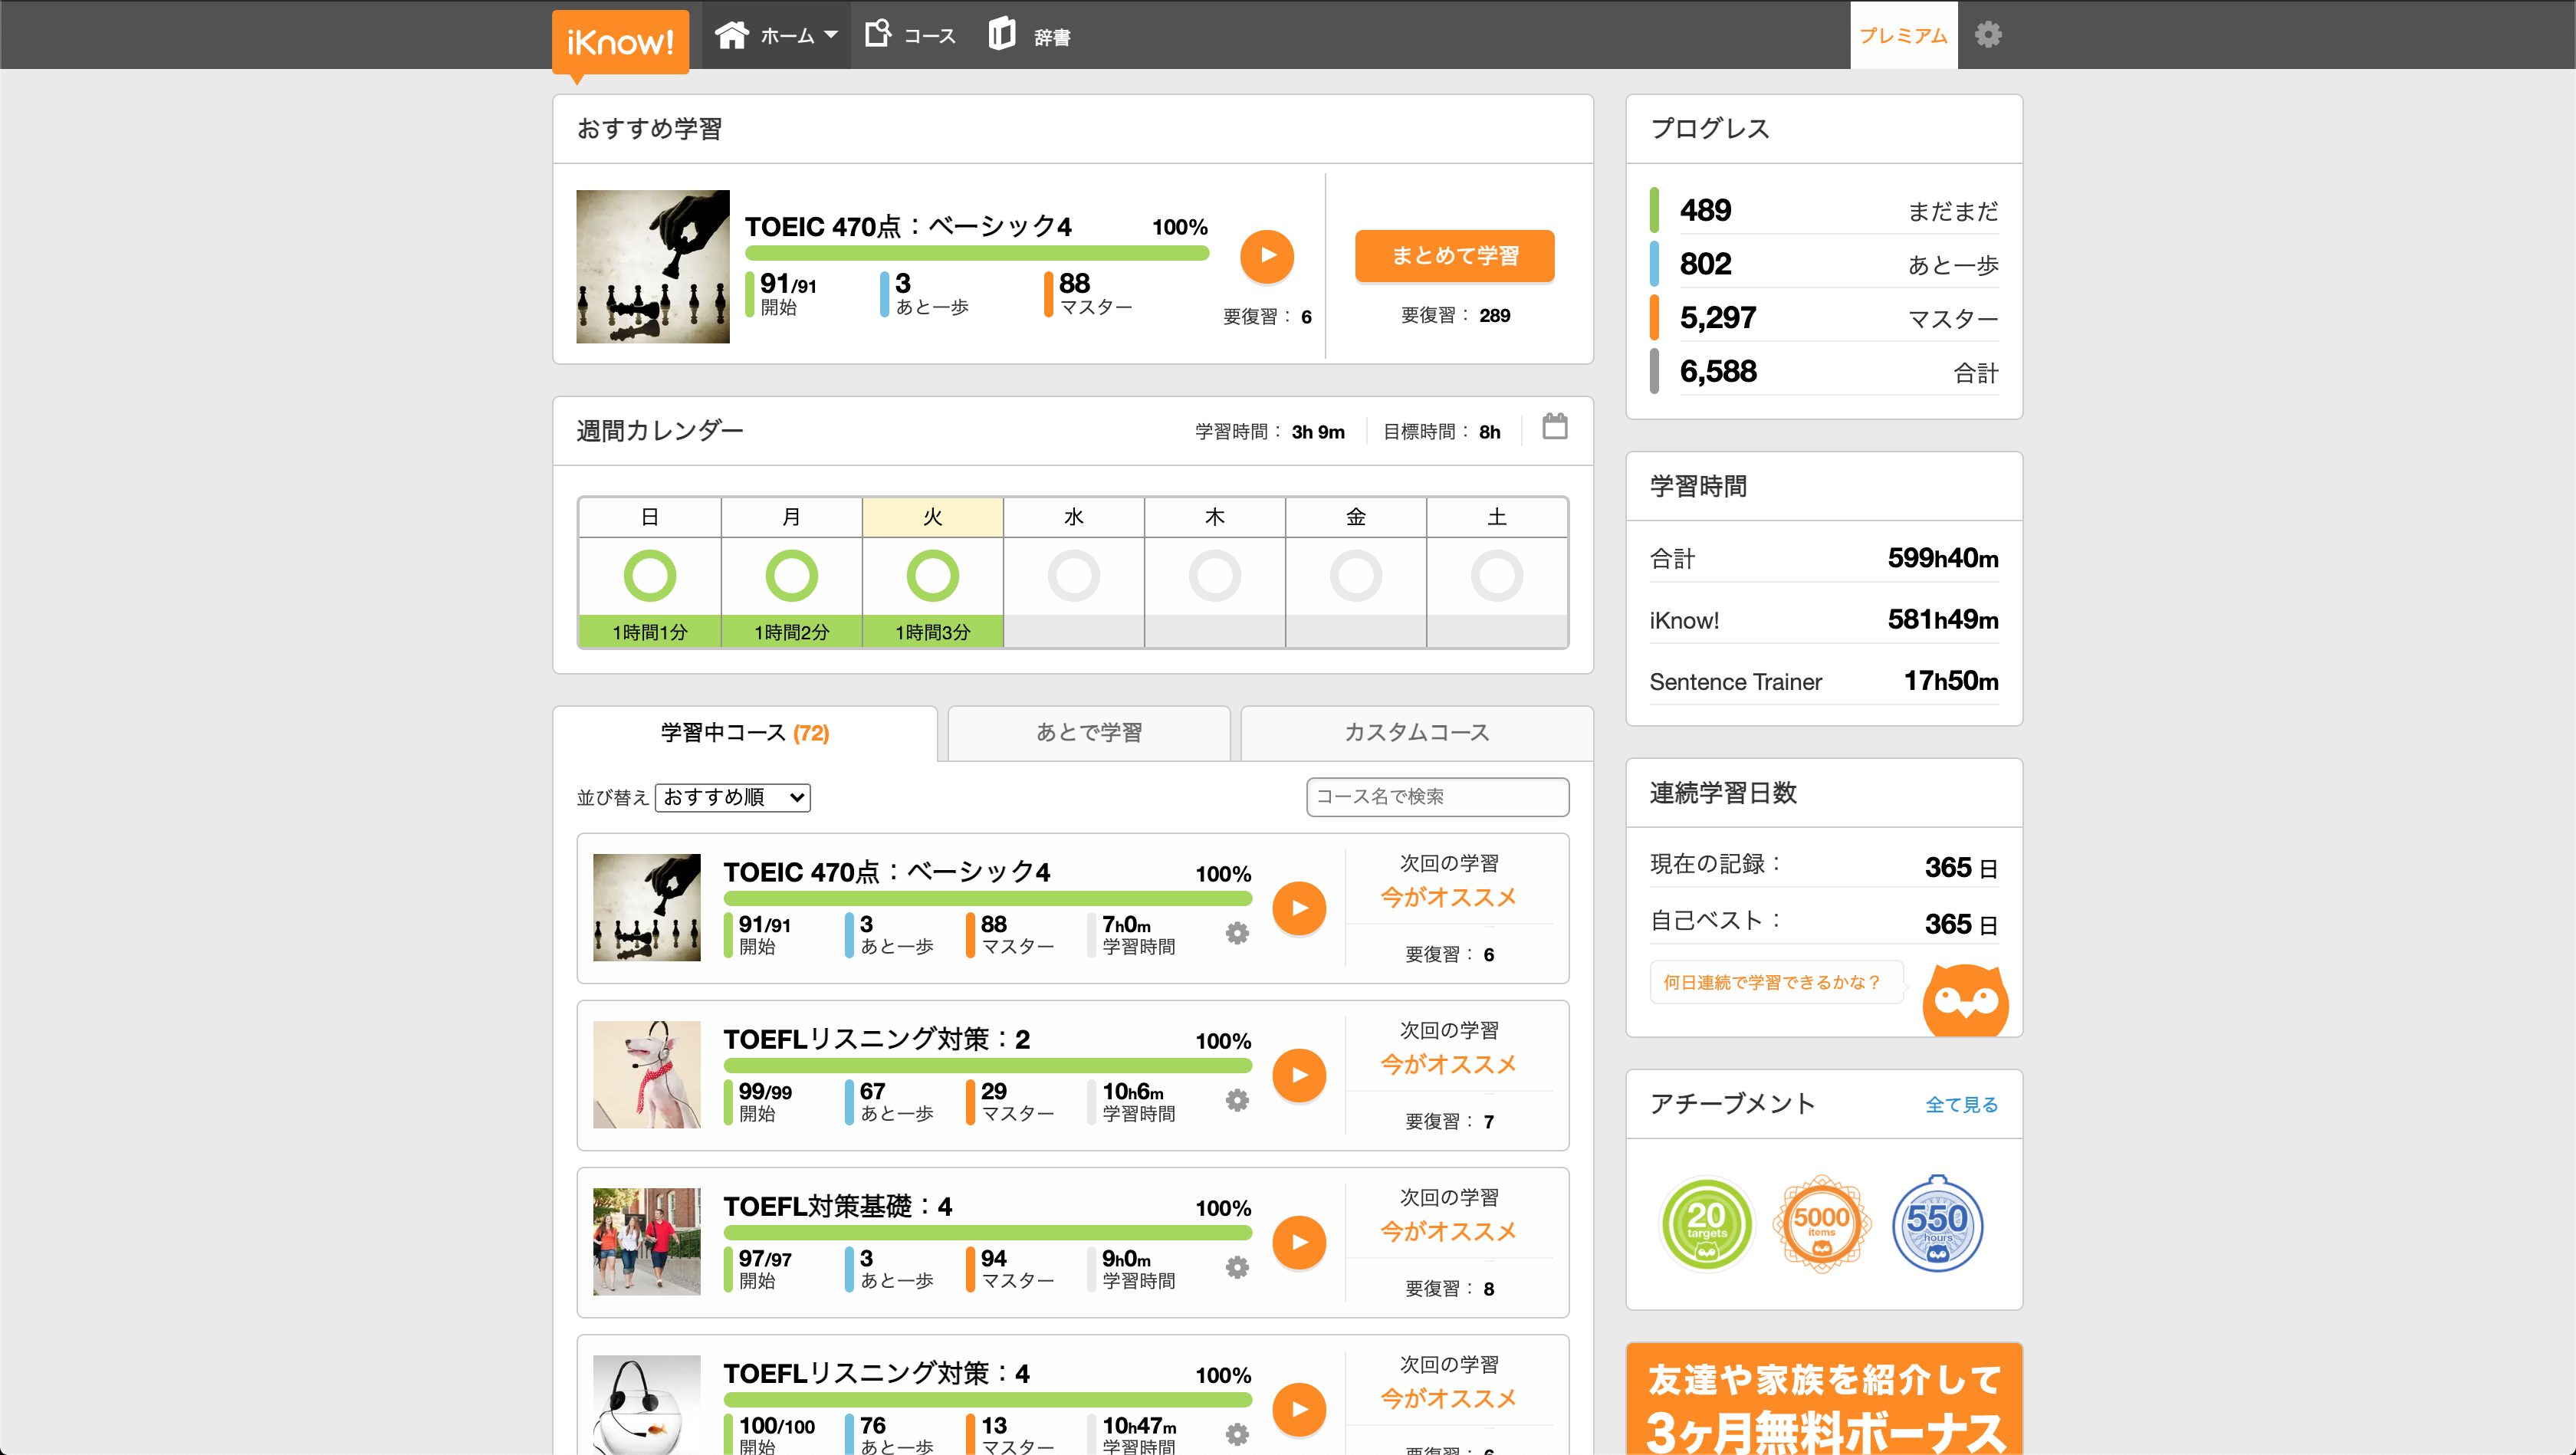Viewport: 2576px width, 1455px height.
Task: Click progress bar of recommended TOEIC course
Action: (977, 253)
